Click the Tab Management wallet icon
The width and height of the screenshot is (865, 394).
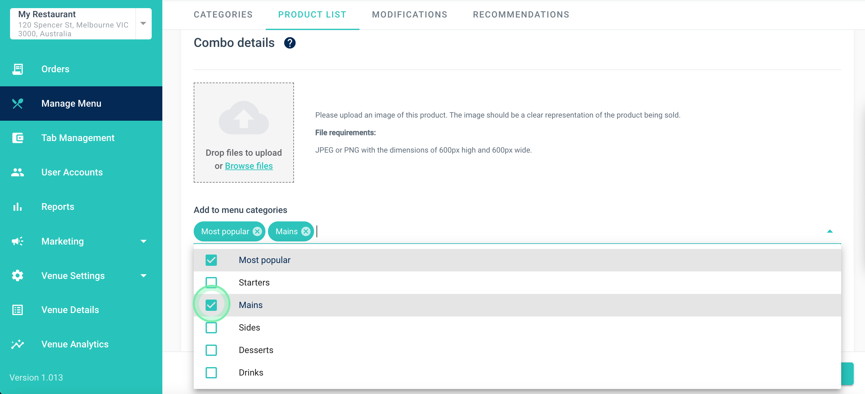(18, 138)
